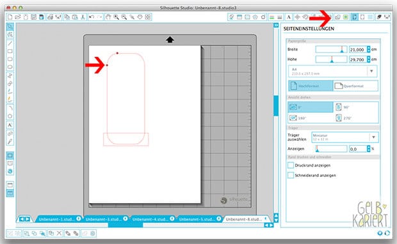The image size is (397, 244).
Task: Click the Breite width slider
Action: pos(331,49)
